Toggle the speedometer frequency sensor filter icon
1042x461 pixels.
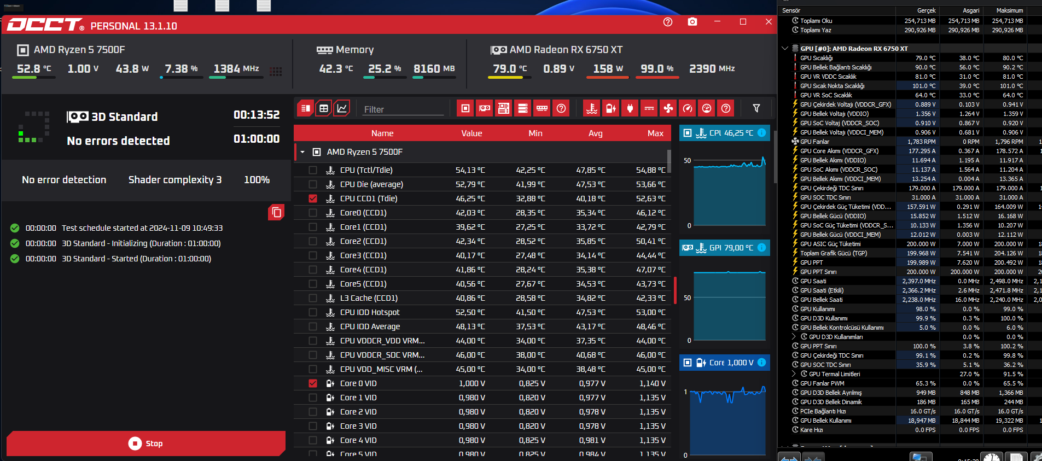(x=688, y=108)
